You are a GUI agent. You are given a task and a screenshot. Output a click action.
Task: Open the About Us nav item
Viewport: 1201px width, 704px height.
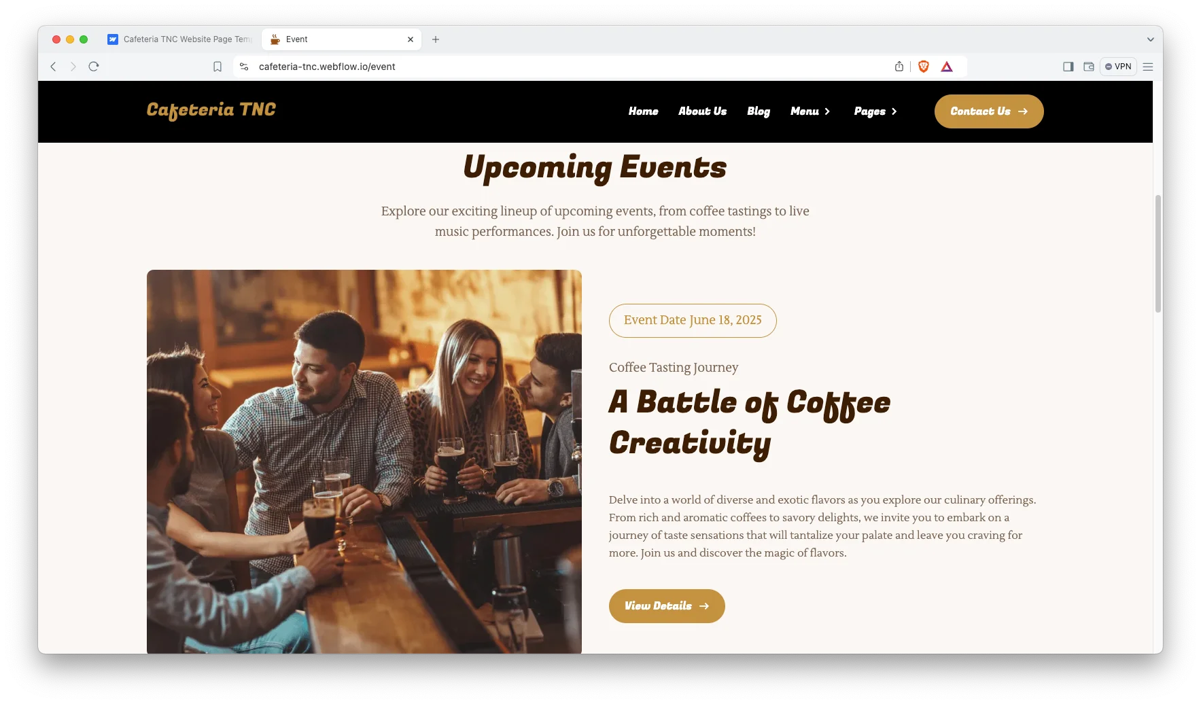[702, 111]
